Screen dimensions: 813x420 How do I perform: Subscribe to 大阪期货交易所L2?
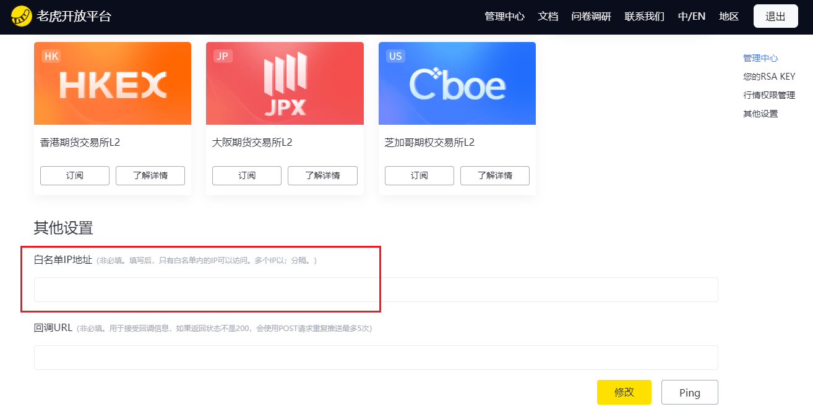click(x=247, y=175)
